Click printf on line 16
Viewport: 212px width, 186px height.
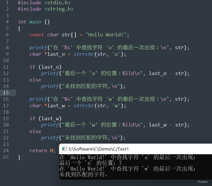(x=38, y=99)
